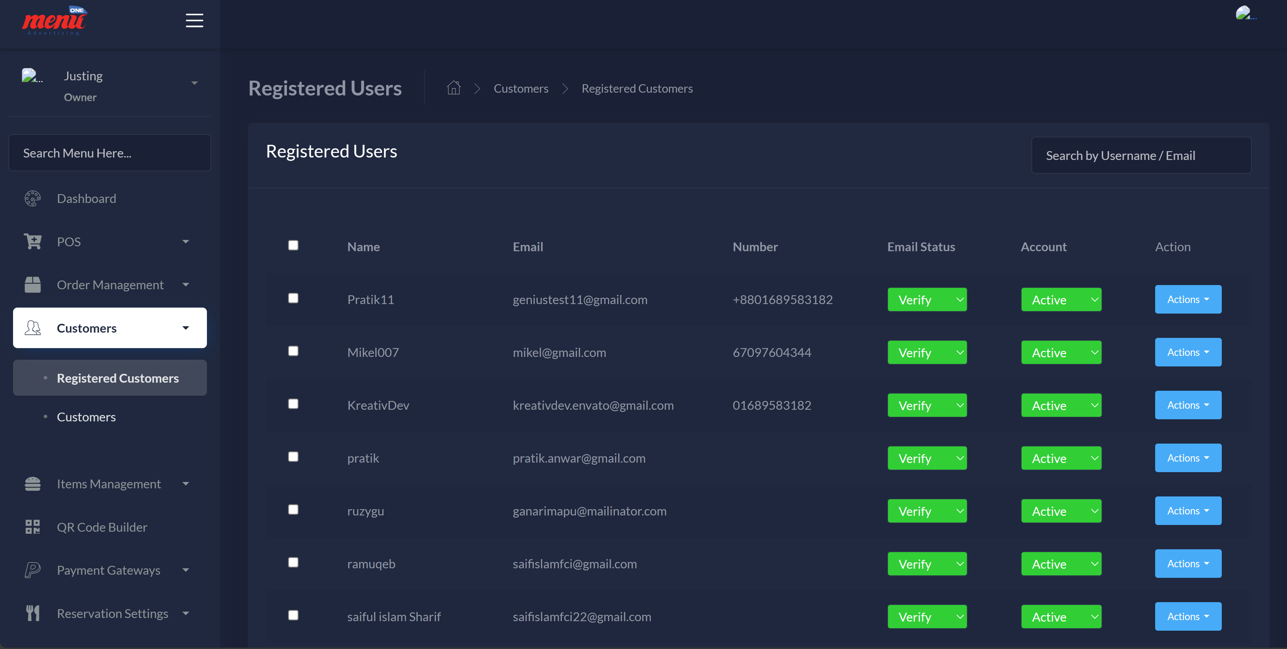Viewport: 1287px width, 649px height.
Task: Expand the Order Management menu
Action: [x=110, y=285]
